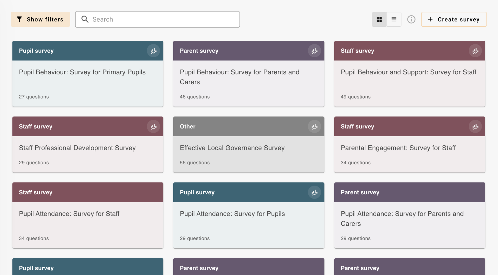The width and height of the screenshot is (498, 275).
Task: Click the Create survey button
Action: click(x=454, y=19)
